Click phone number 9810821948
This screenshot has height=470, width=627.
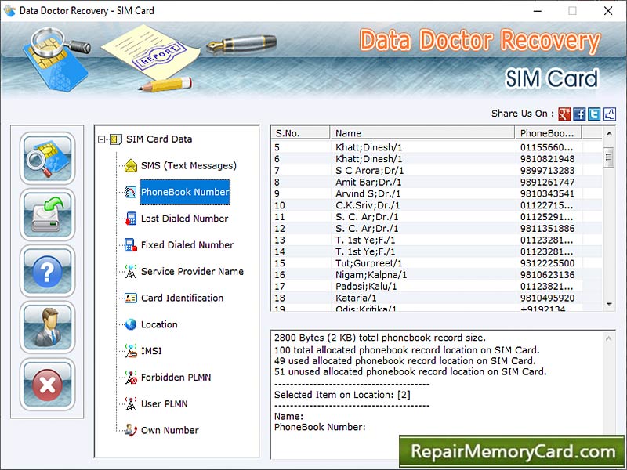pyautogui.click(x=547, y=159)
